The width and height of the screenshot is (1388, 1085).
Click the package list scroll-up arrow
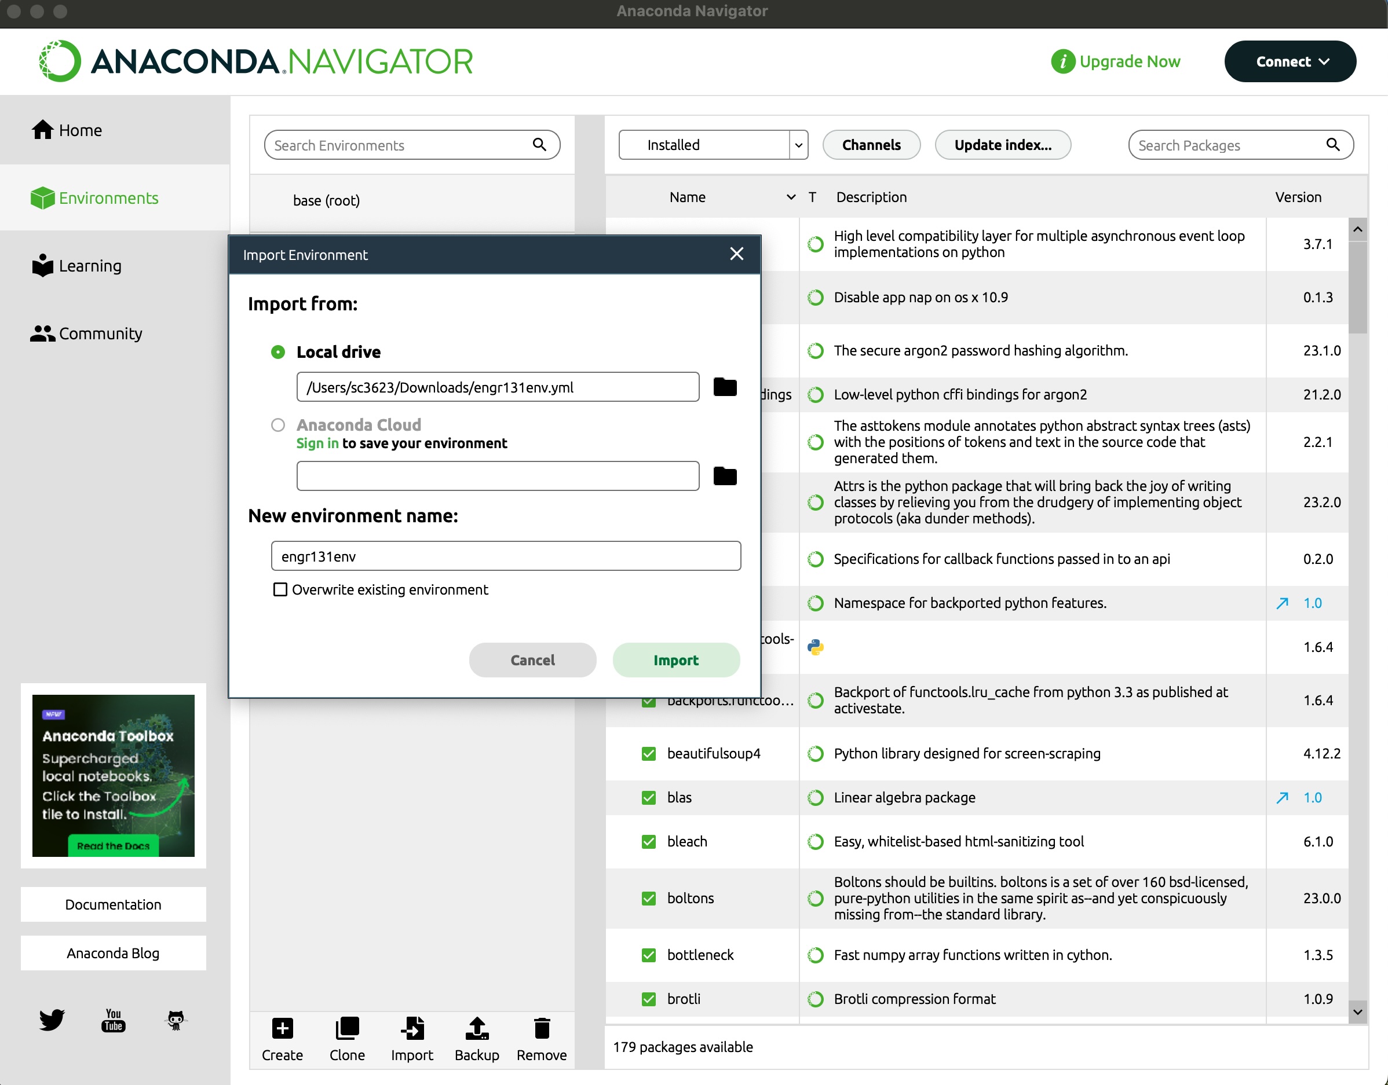tap(1357, 229)
